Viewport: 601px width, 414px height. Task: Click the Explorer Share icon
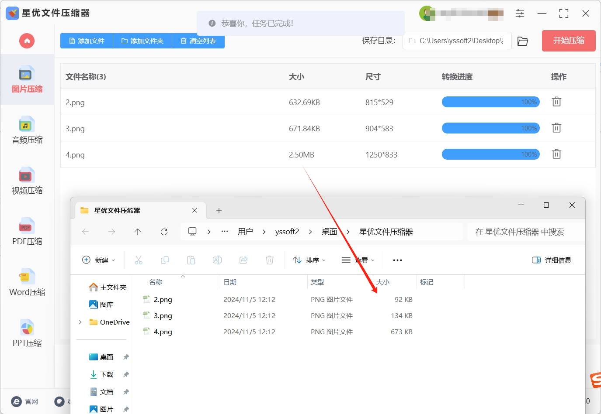(243, 260)
